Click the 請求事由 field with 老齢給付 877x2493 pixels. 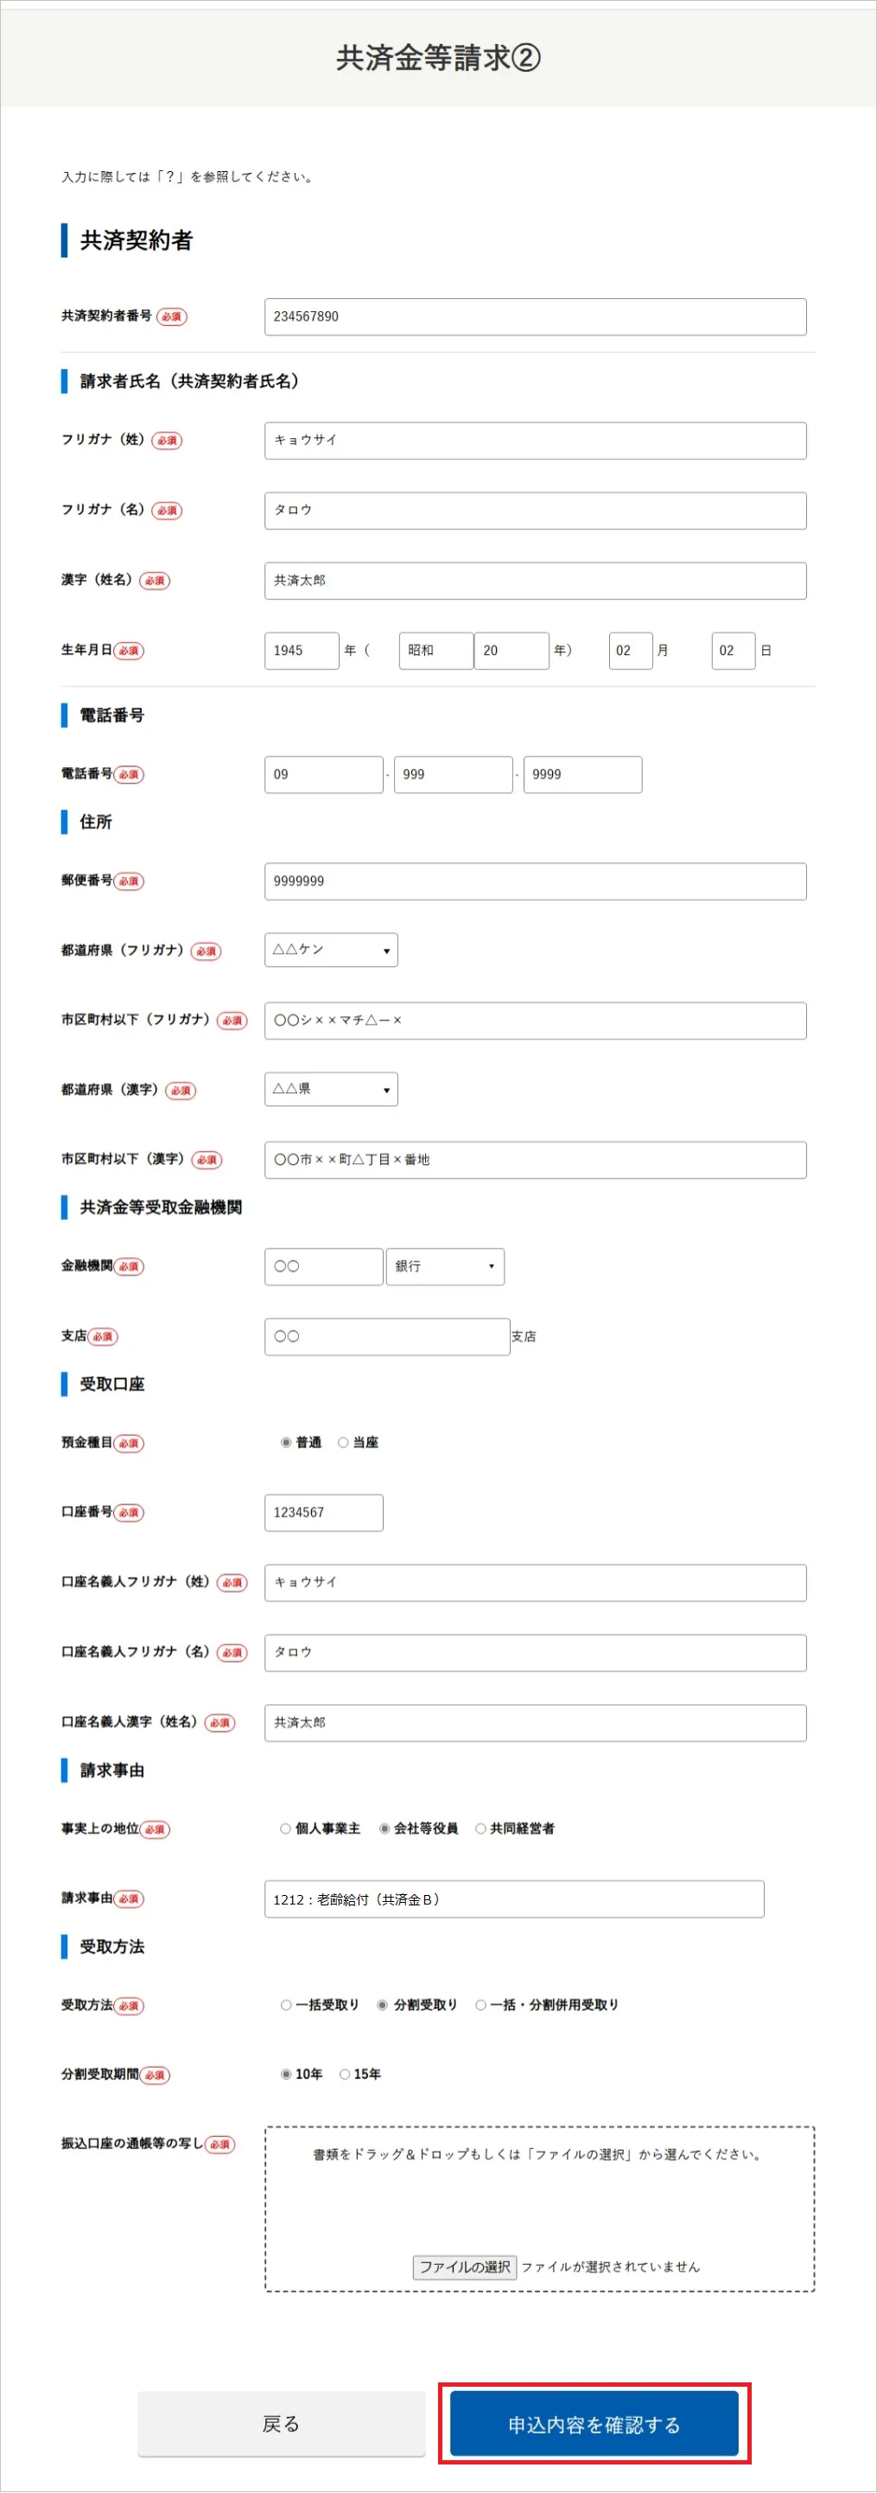514,1898
